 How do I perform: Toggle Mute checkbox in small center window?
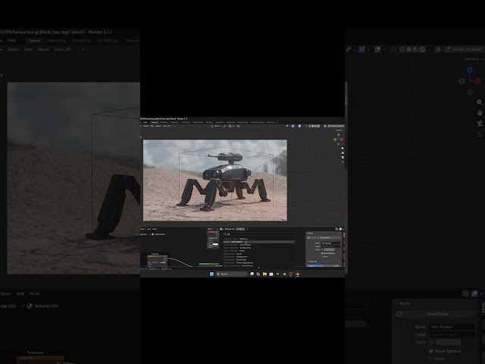[x=322, y=256]
